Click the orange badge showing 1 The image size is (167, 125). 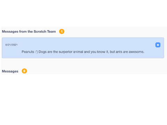(62, 32)
